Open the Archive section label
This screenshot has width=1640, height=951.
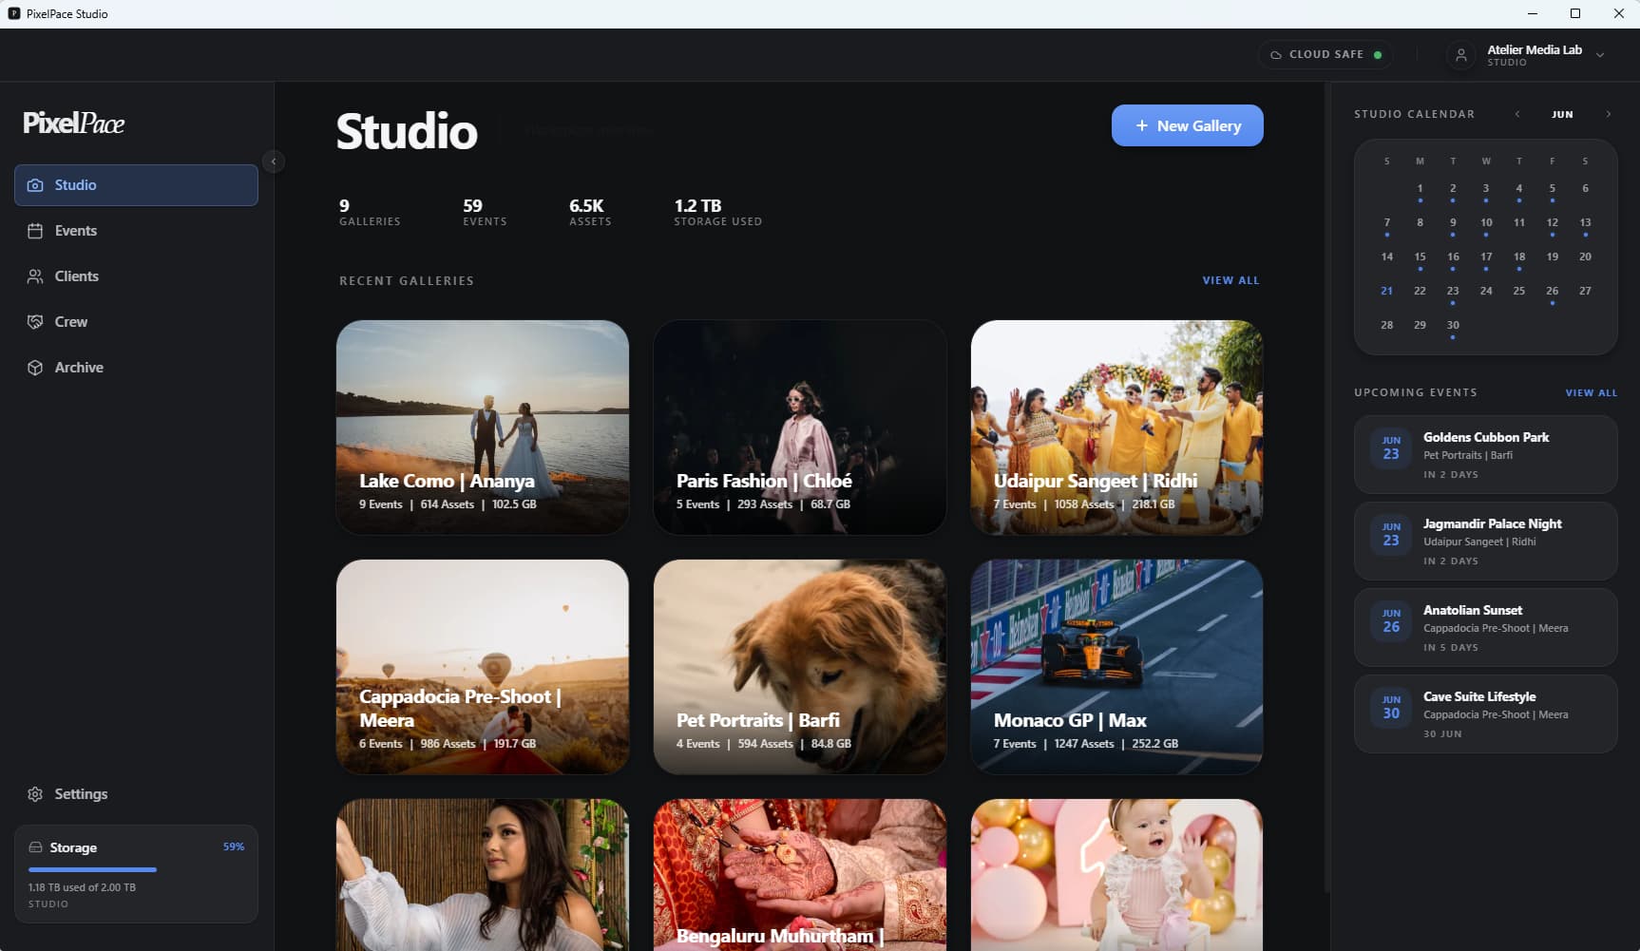(x=79, y=368)
